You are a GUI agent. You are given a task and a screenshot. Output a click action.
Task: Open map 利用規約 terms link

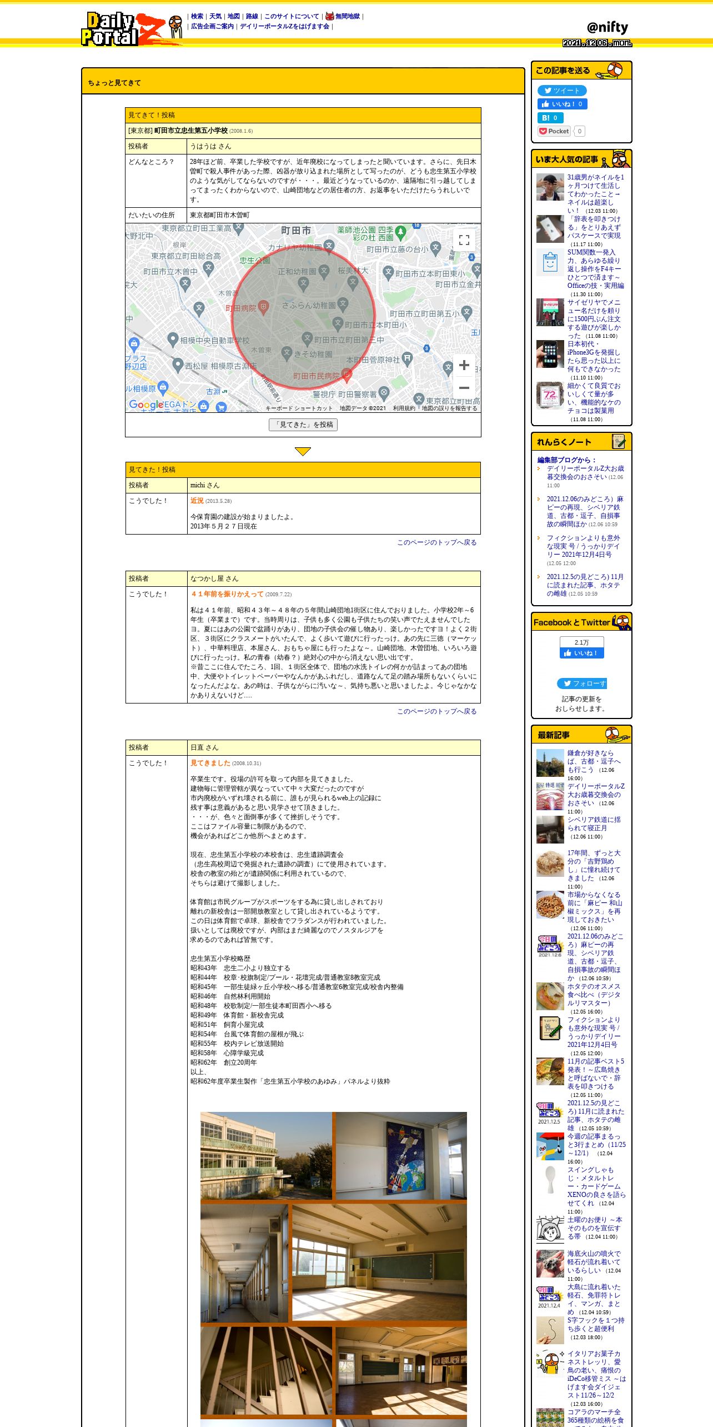coord(404,408)
